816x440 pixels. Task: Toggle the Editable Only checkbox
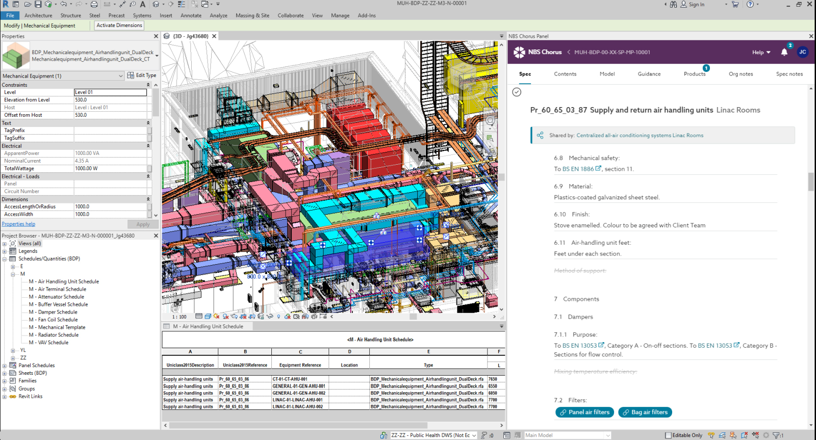pyautogui.click(x=668, y=435)
